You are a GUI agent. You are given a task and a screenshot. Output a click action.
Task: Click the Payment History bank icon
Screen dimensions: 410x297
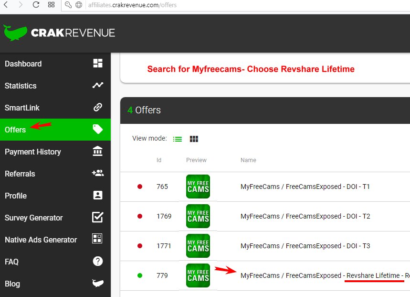click(x=97, y=151)
